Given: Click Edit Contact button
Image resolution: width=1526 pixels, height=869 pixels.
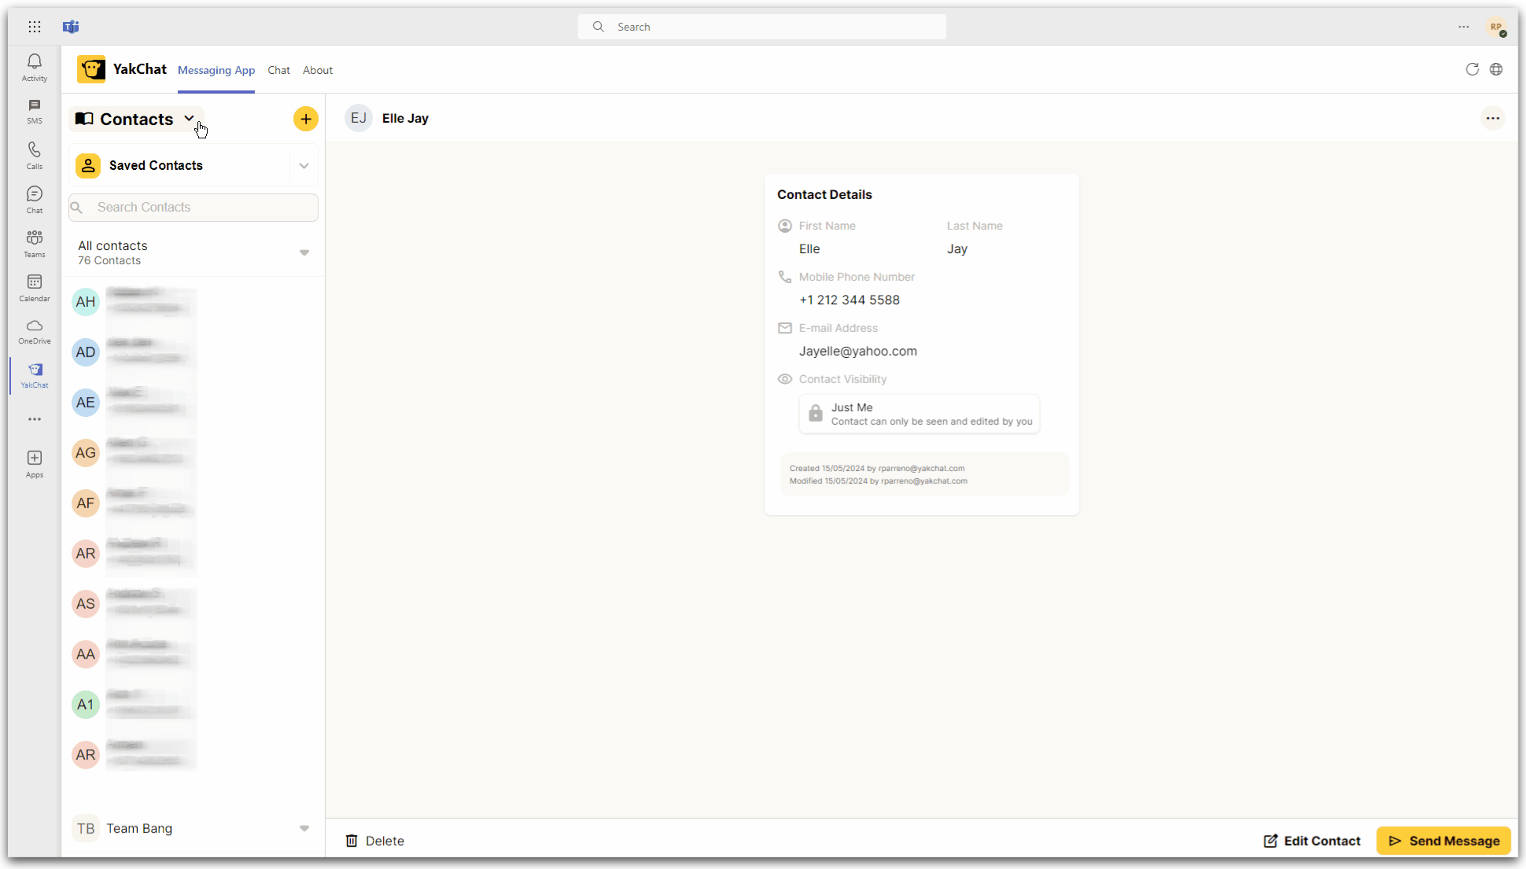Looking at the screenshot, I should [x=1312, y=841].
